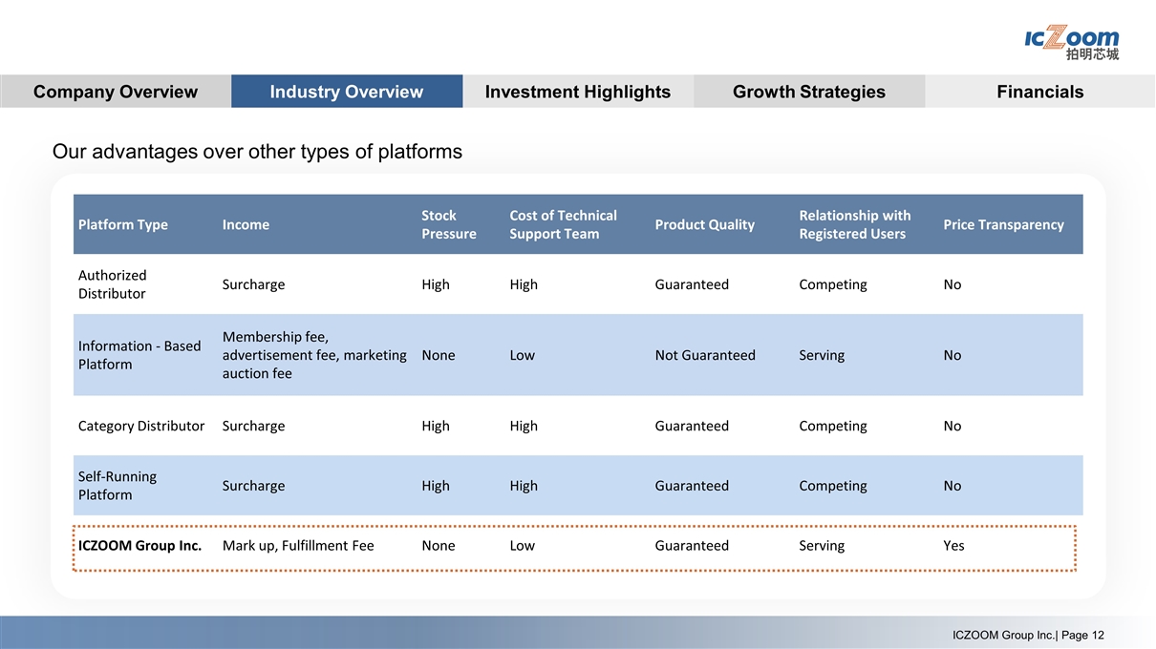
Task: Click the Information - Based Platform row label
Action: [x=139, y=355]
